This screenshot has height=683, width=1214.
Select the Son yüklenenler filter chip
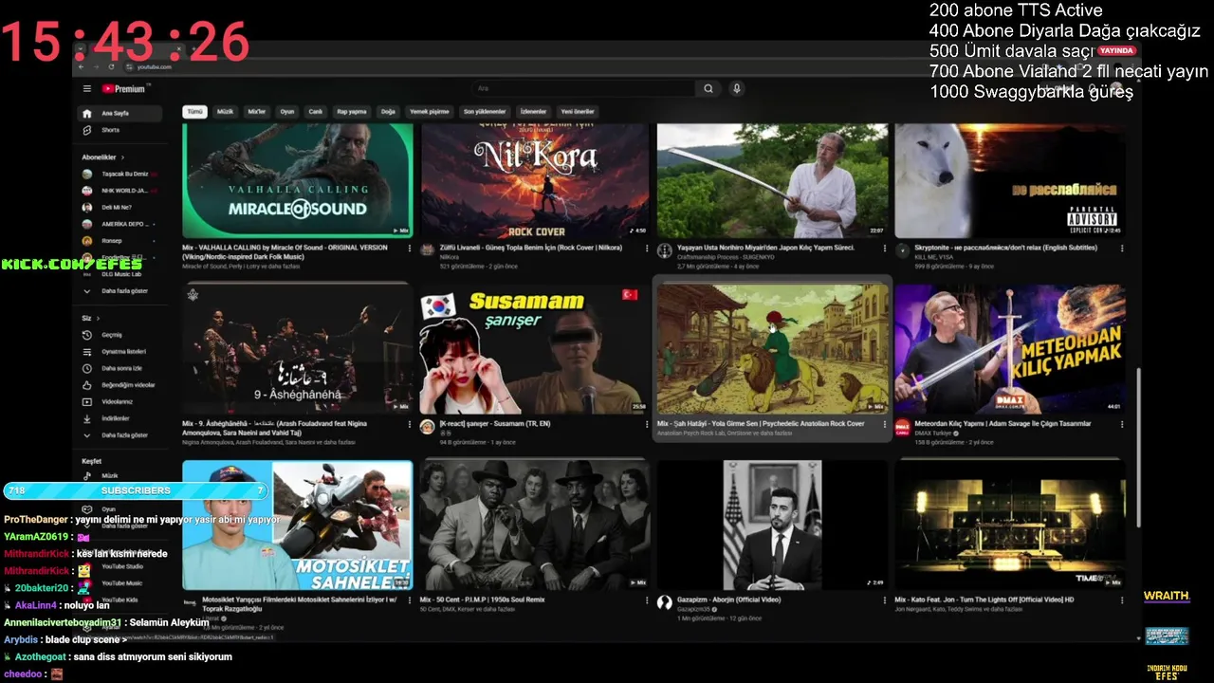click(x=485, y=111)
